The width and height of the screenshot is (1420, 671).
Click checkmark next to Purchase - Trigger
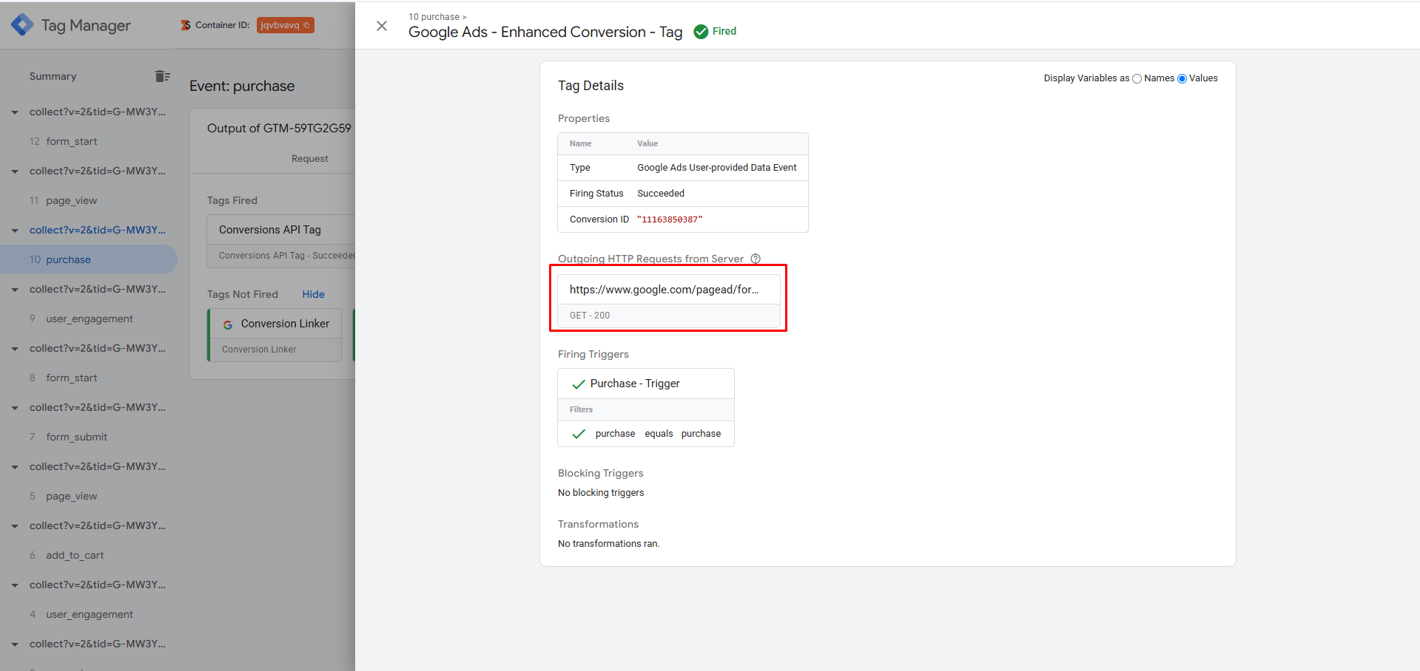579,384
